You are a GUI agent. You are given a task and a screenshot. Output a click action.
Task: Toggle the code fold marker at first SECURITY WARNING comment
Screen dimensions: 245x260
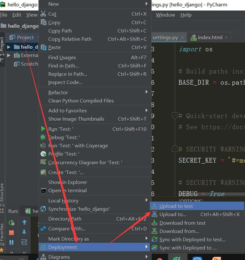pos(175,149)
